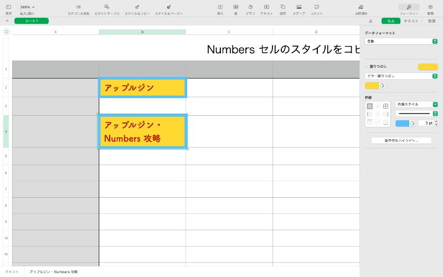This screenshot has height=277, width=443.
Task: Open the 288% zoom level dropdown
Action: (x=27, y=7)
